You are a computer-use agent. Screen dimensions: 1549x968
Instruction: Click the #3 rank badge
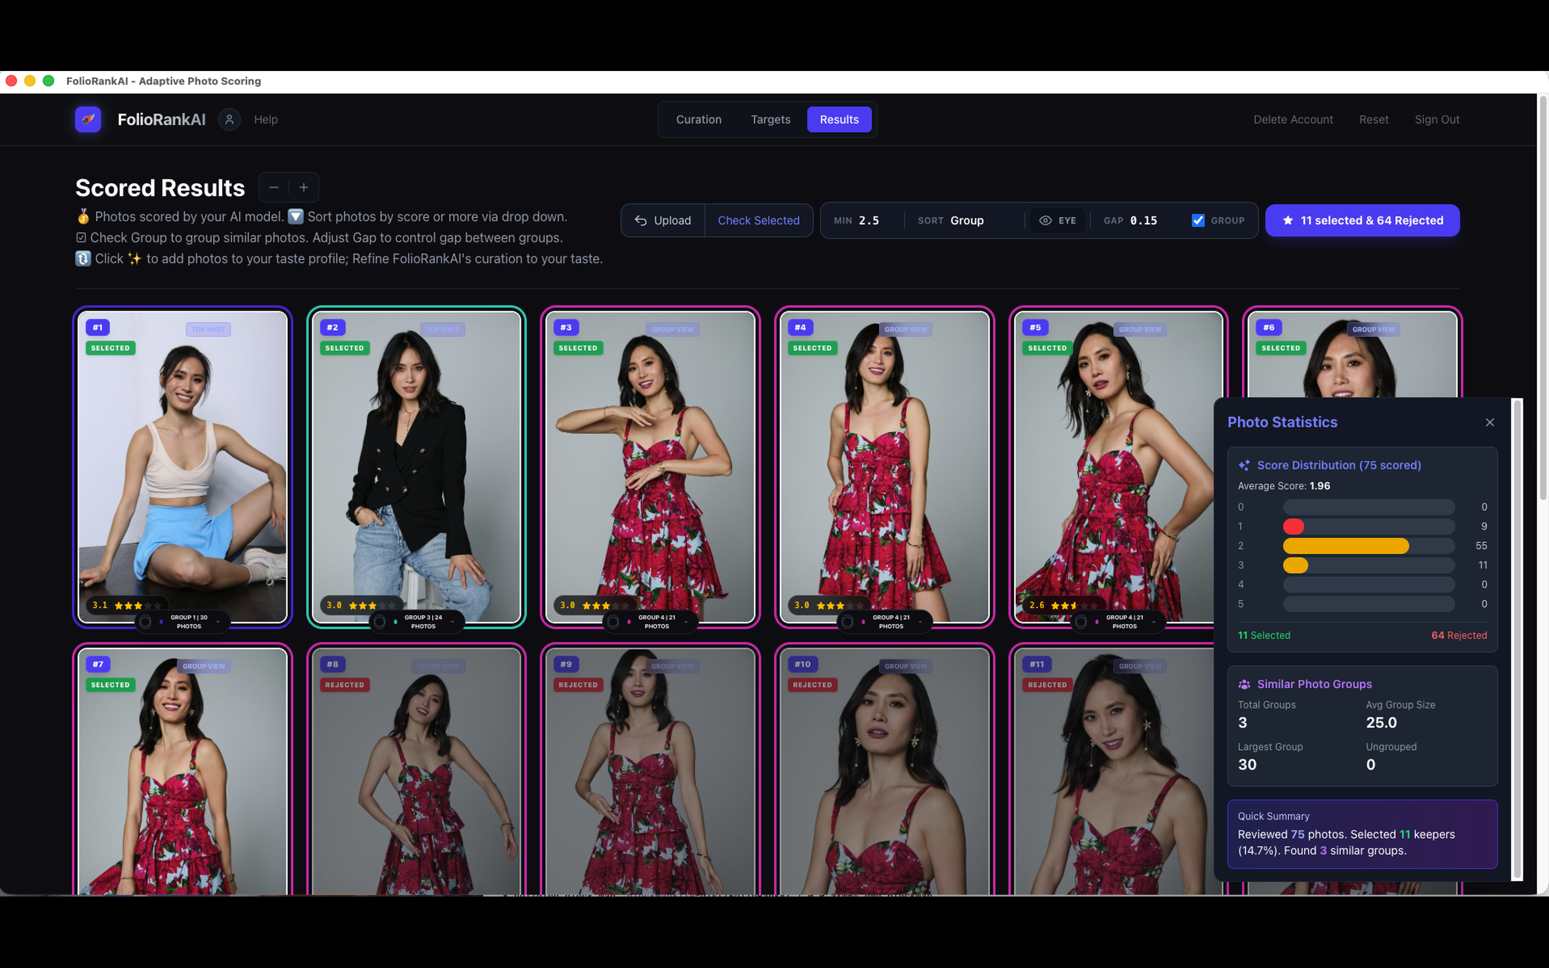coord(566,327)
